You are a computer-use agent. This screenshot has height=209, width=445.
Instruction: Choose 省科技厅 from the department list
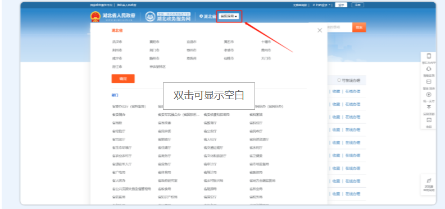point(256,123)
